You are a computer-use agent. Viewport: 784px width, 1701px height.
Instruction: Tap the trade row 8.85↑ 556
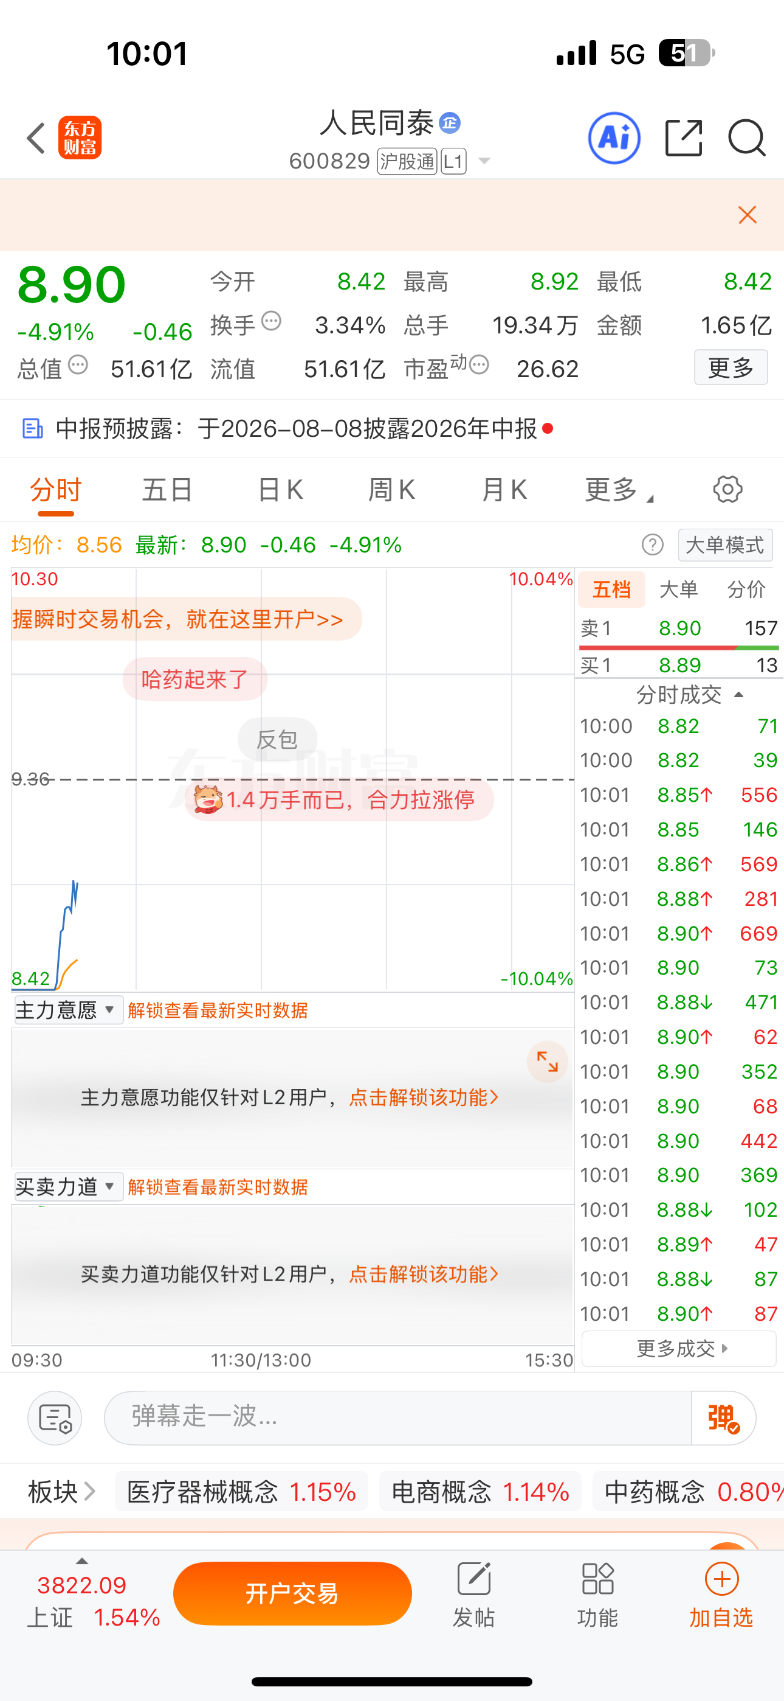(x=678, y=795)
